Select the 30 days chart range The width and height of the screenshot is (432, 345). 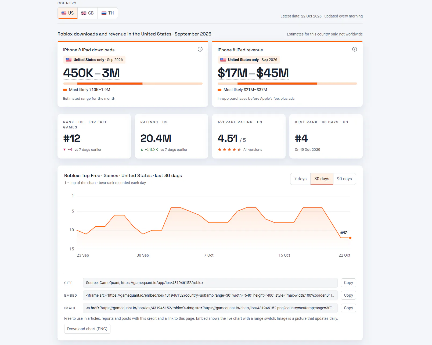pos(322,179)
